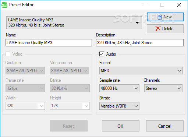Viewport: 188px width, 137px height.
Task: Click the Name input field
Action: (49, 43)
